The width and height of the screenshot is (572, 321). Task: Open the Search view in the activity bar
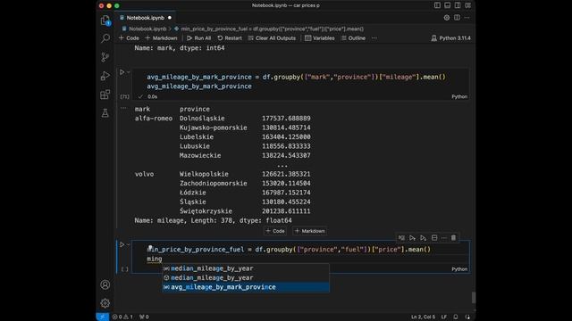point(105,38)
